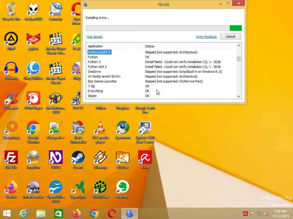Select the WizTree desktop shortcut
Image resolution: width=293 pixels, height=219 pixels.
pyautogui.click(x=122, y=160)
